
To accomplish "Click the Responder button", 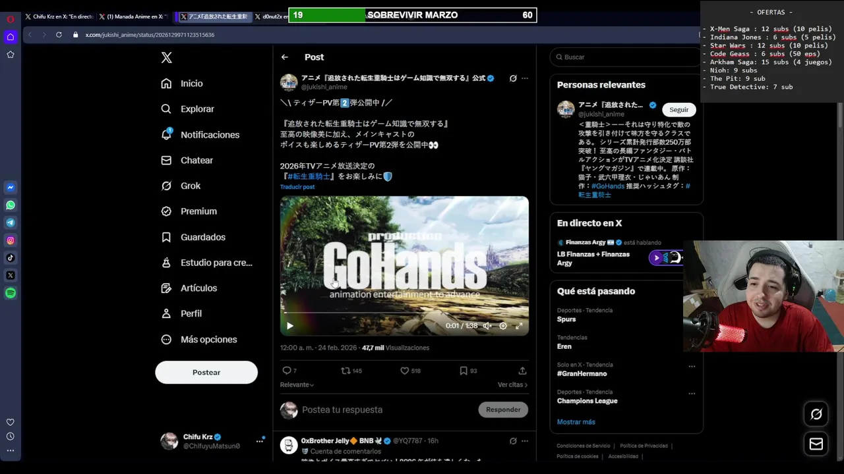I will pyautogui.click(x=503, y=410).
